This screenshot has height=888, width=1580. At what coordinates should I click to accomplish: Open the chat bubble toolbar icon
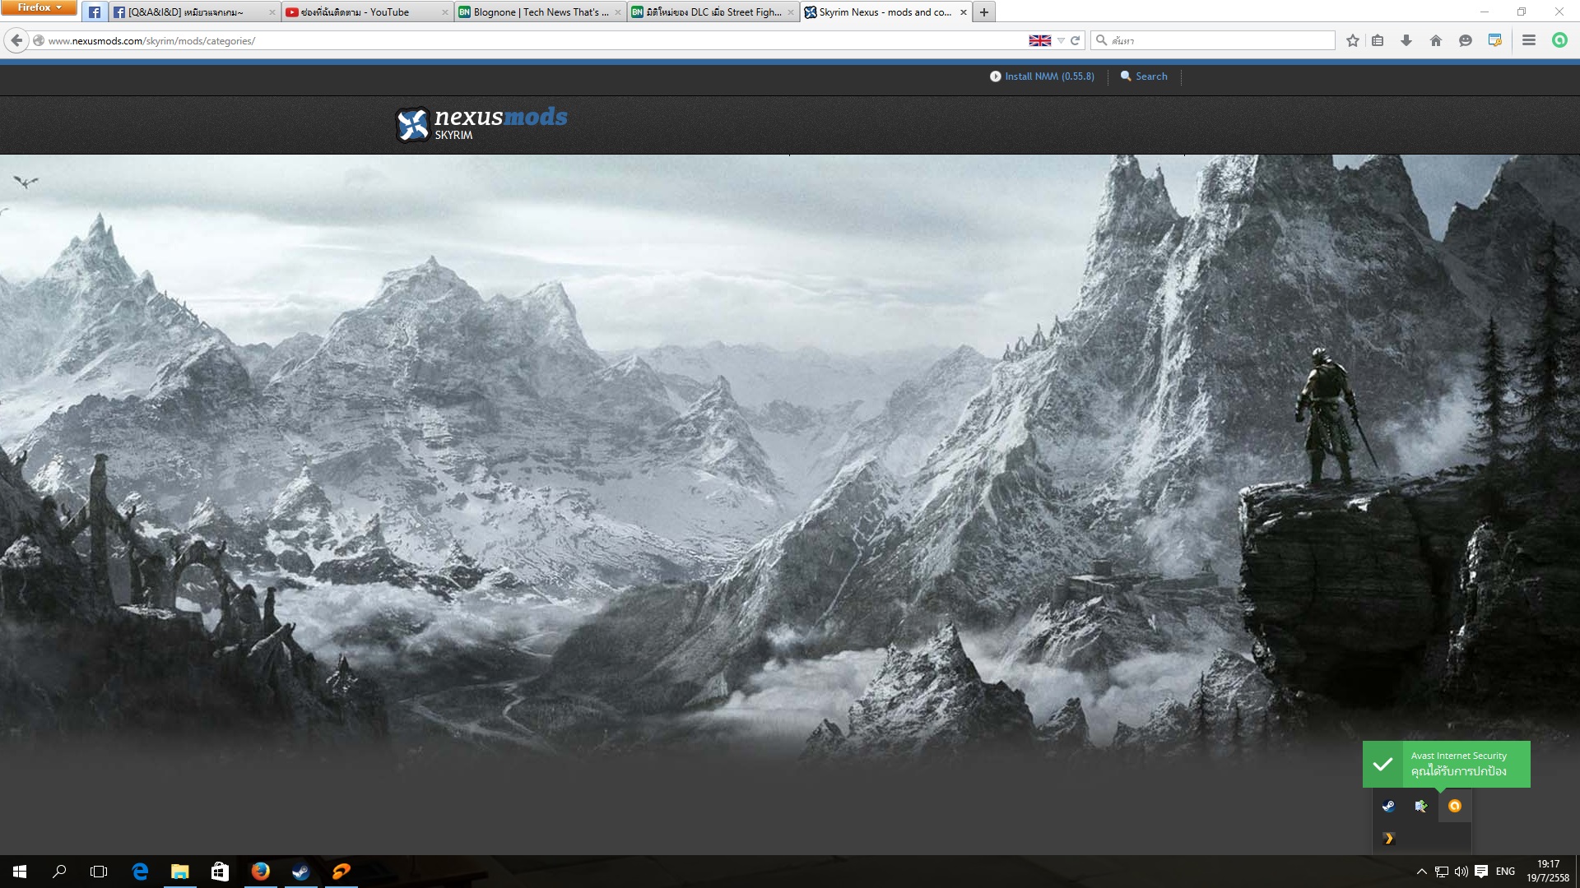1466,40
